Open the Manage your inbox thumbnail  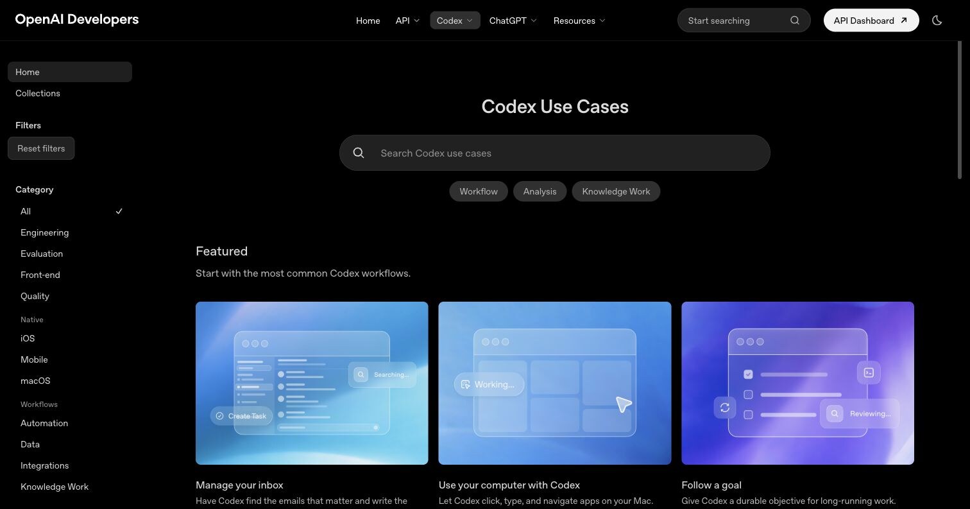click(312, 383)
